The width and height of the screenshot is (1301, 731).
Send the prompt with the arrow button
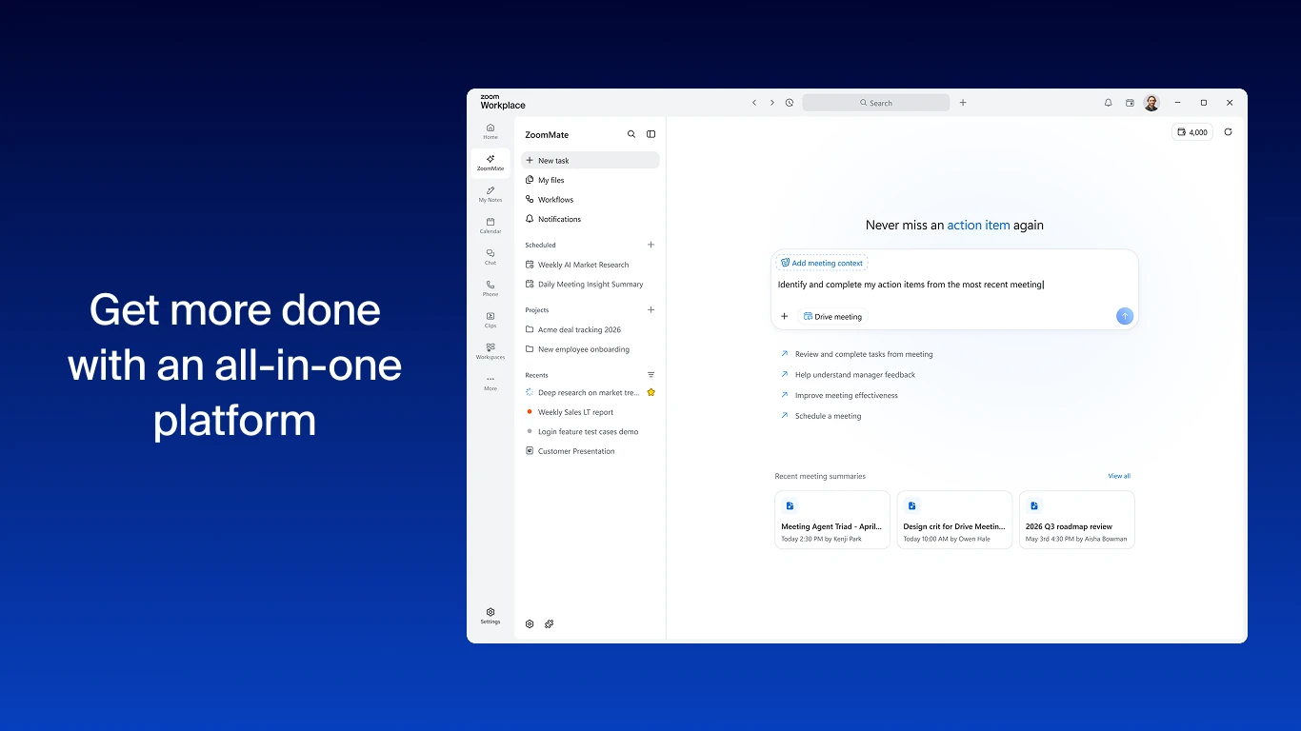click(x=1125, y=316)
